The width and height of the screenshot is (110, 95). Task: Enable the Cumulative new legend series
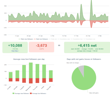point(64,39)
